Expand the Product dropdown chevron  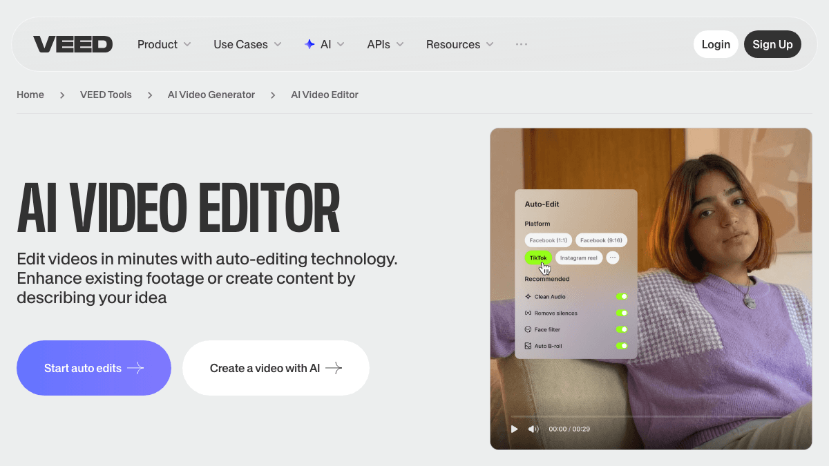tap(187, 44)
